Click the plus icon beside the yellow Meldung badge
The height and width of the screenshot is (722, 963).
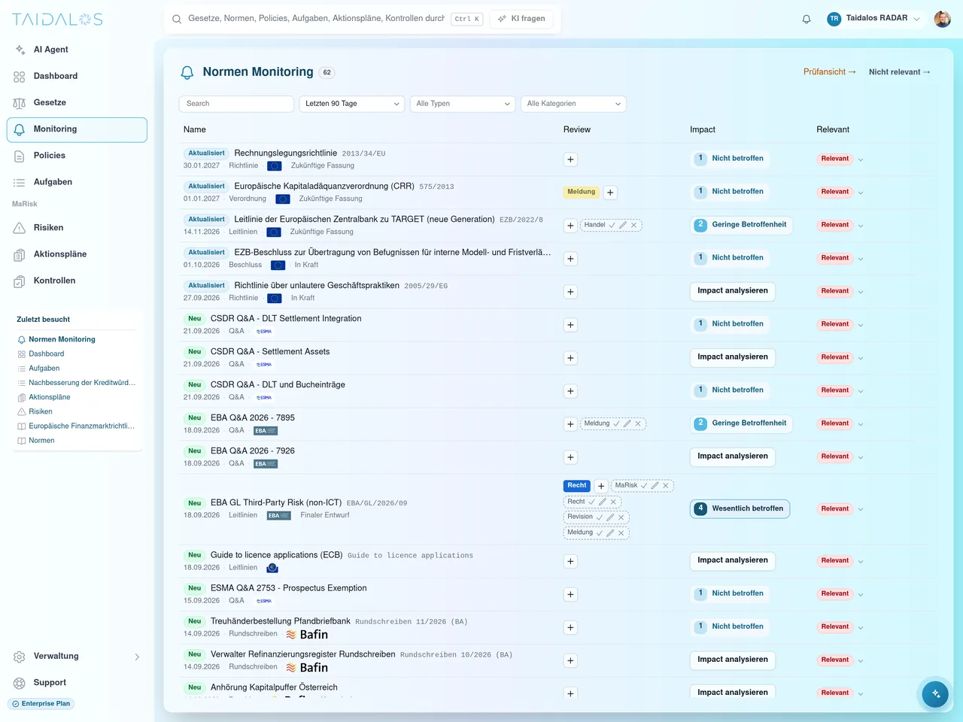(610, 193)
